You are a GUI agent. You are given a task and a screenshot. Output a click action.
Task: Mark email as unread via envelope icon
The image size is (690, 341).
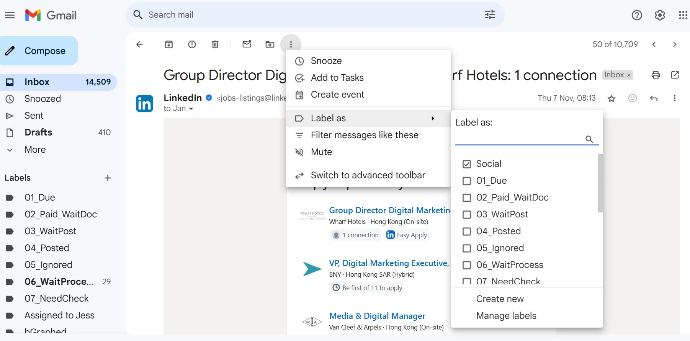247,44
